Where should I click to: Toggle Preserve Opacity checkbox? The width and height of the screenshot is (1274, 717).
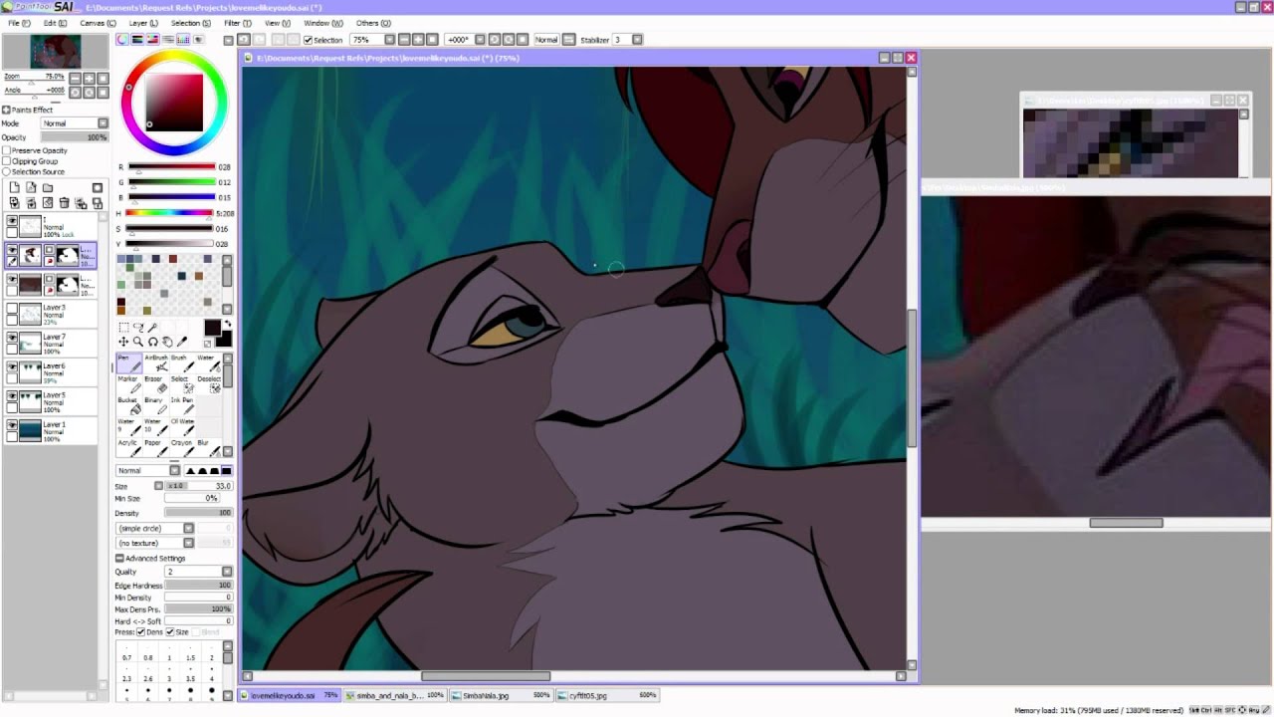click(6, 150)
